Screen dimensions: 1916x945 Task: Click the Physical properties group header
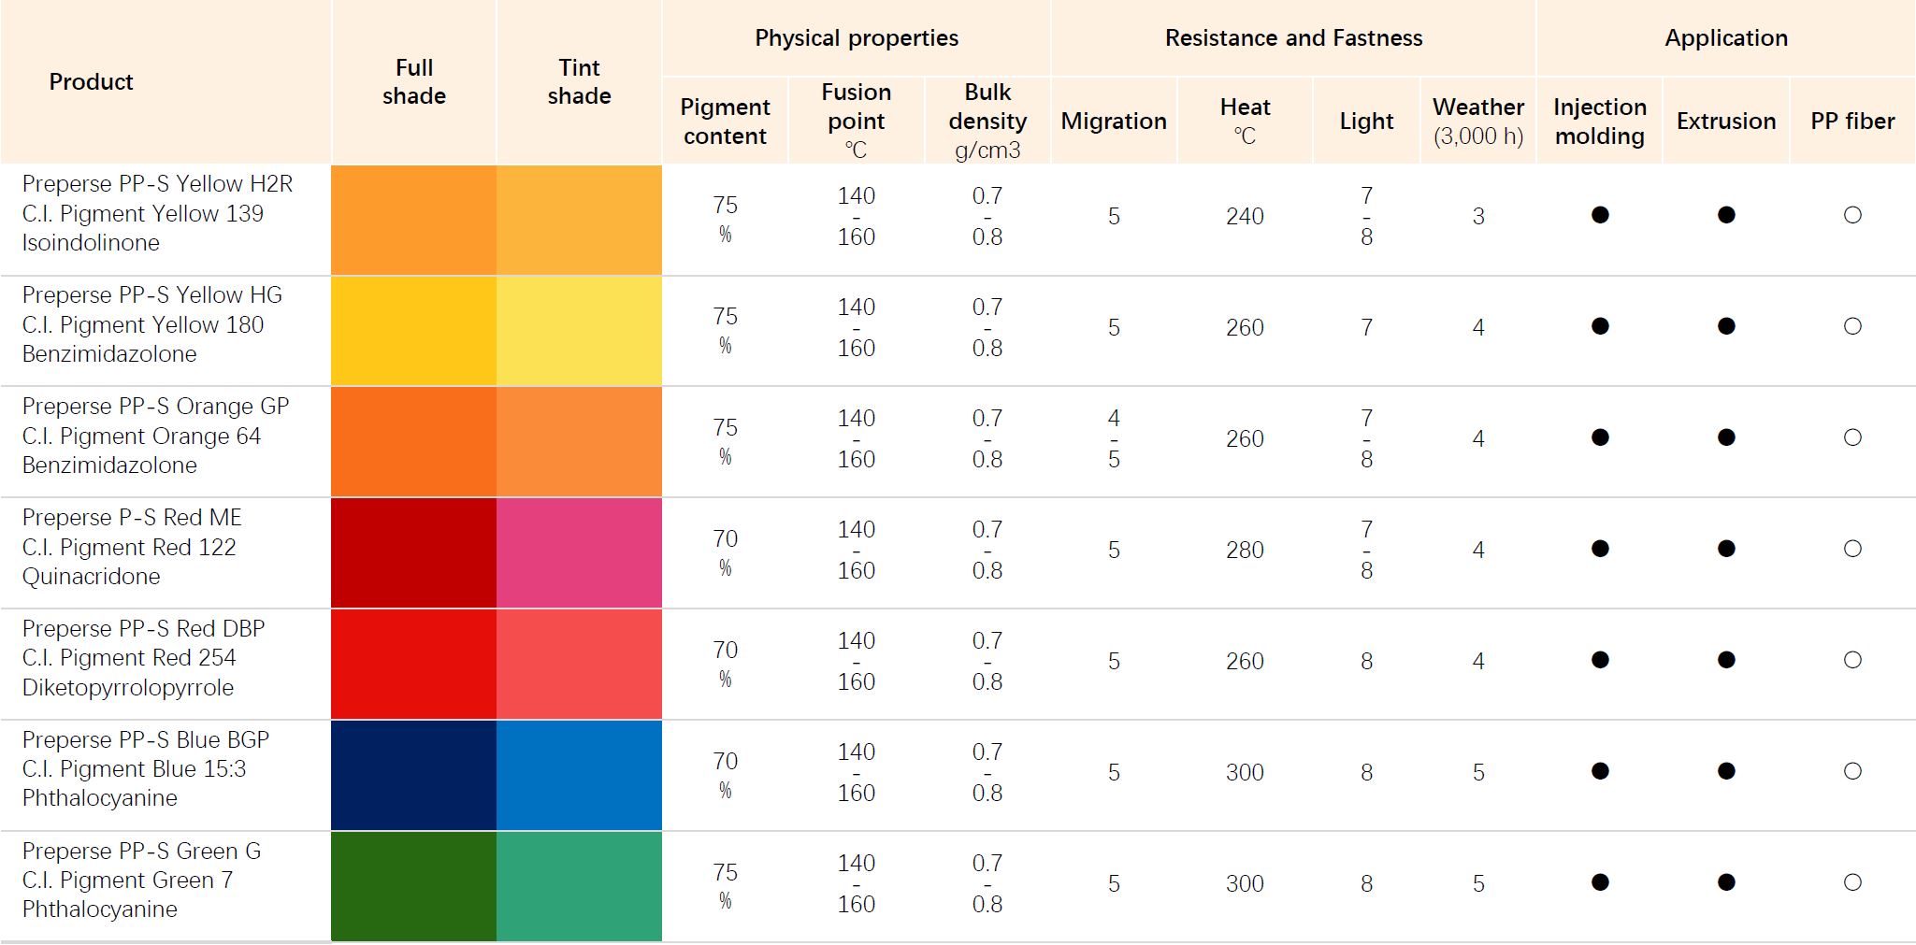coord(857,38)
